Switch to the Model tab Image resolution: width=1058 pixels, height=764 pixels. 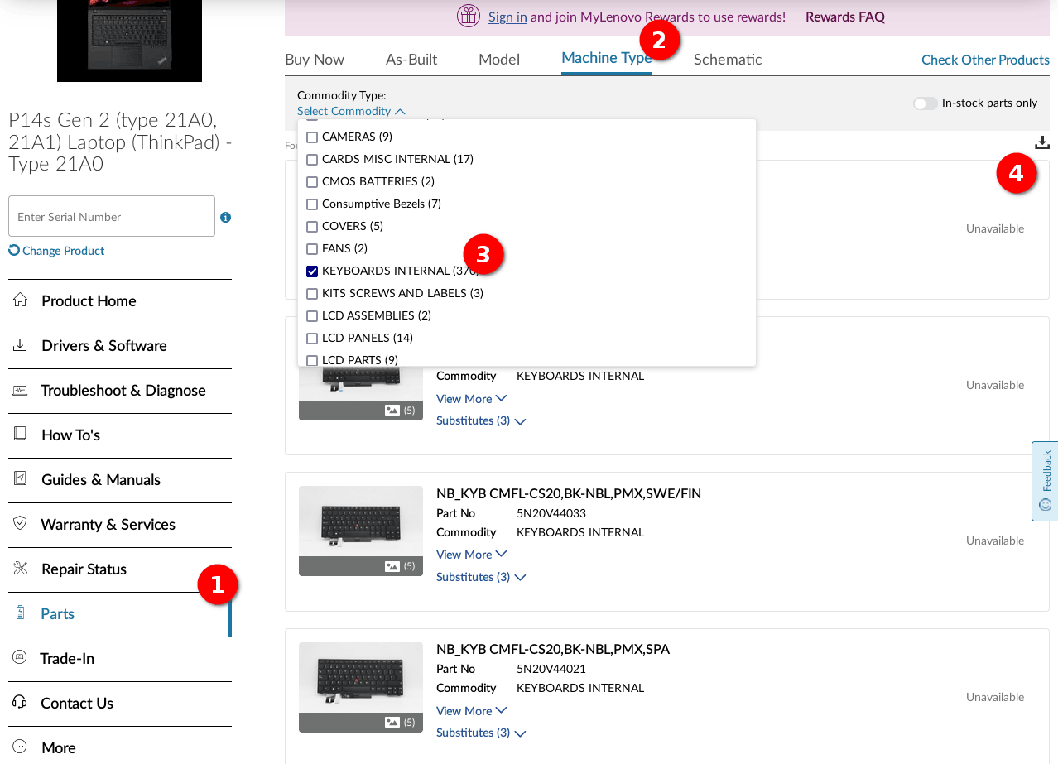point(499,60)
